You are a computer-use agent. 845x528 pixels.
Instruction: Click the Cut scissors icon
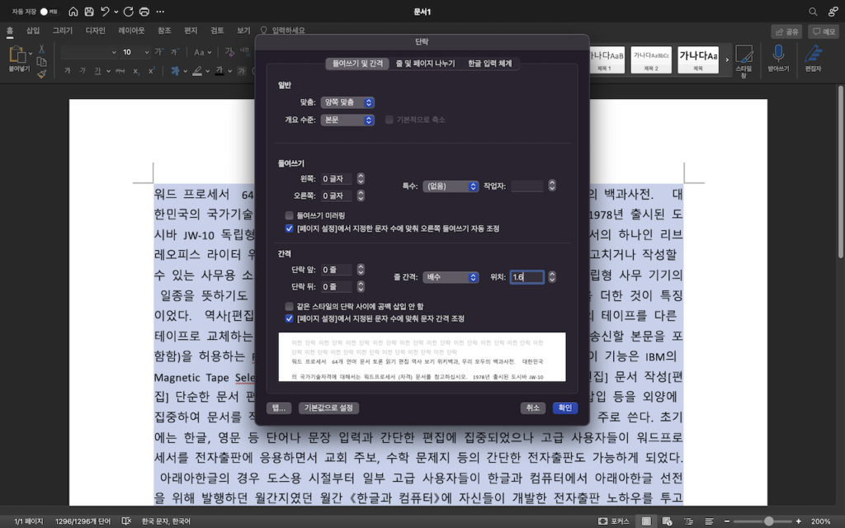tap(41, 49)
